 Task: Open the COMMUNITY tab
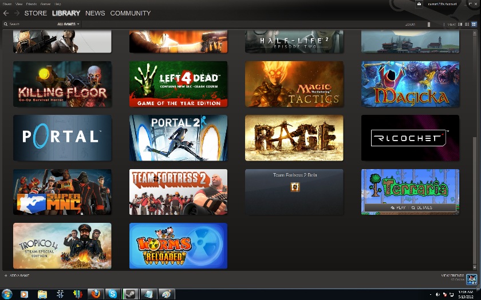point(131,13)
